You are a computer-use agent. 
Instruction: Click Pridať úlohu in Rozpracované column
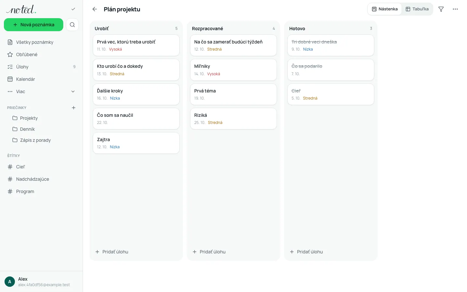(x=209, y=252)
